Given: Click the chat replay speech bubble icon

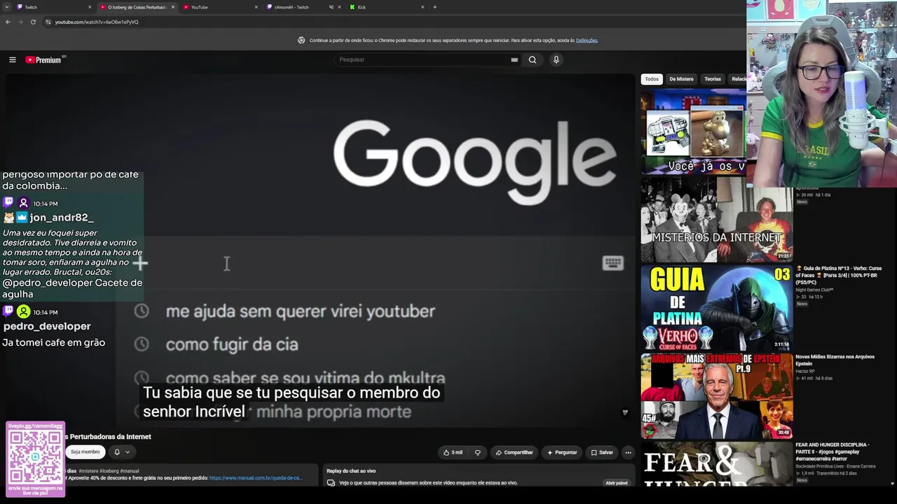Looking at the screenshot, I should click(331, 482).
